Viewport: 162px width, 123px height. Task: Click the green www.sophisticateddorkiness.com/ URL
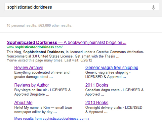pos(35,47)
